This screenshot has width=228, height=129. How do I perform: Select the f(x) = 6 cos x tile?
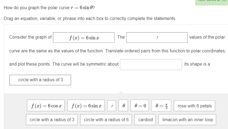pos(46,106)
